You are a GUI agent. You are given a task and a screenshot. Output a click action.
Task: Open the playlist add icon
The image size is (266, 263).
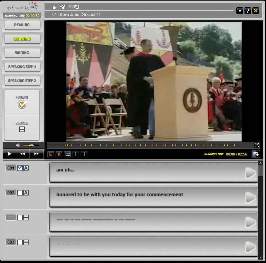click(256, 154)
